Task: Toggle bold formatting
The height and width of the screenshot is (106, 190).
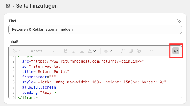Action: click(x=66, y=51)
